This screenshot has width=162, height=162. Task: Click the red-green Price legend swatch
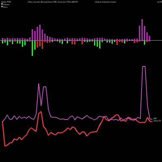pyautogui.click(x=2, y=7)
